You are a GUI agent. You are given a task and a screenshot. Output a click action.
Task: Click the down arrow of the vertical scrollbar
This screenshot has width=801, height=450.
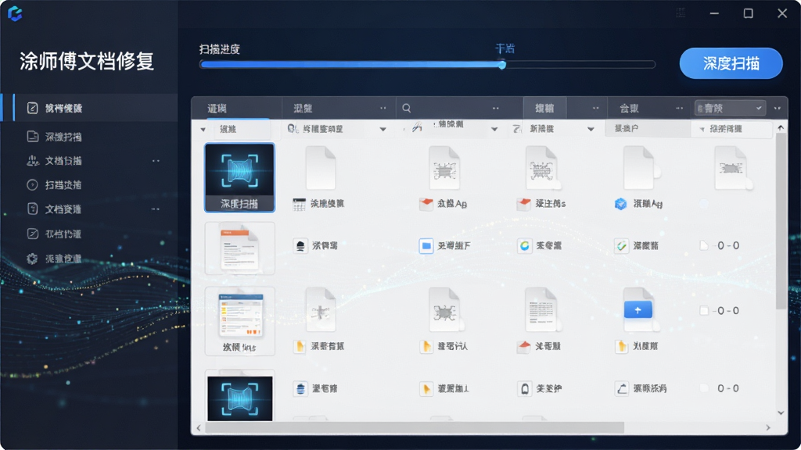click(x=781, y=412)
